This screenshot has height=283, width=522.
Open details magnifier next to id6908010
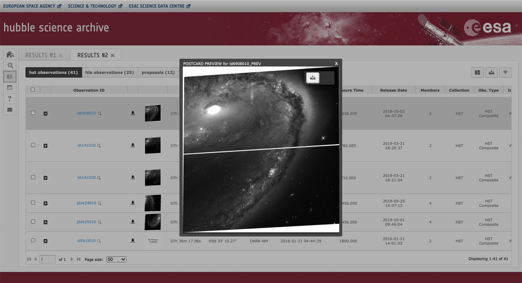100,113
